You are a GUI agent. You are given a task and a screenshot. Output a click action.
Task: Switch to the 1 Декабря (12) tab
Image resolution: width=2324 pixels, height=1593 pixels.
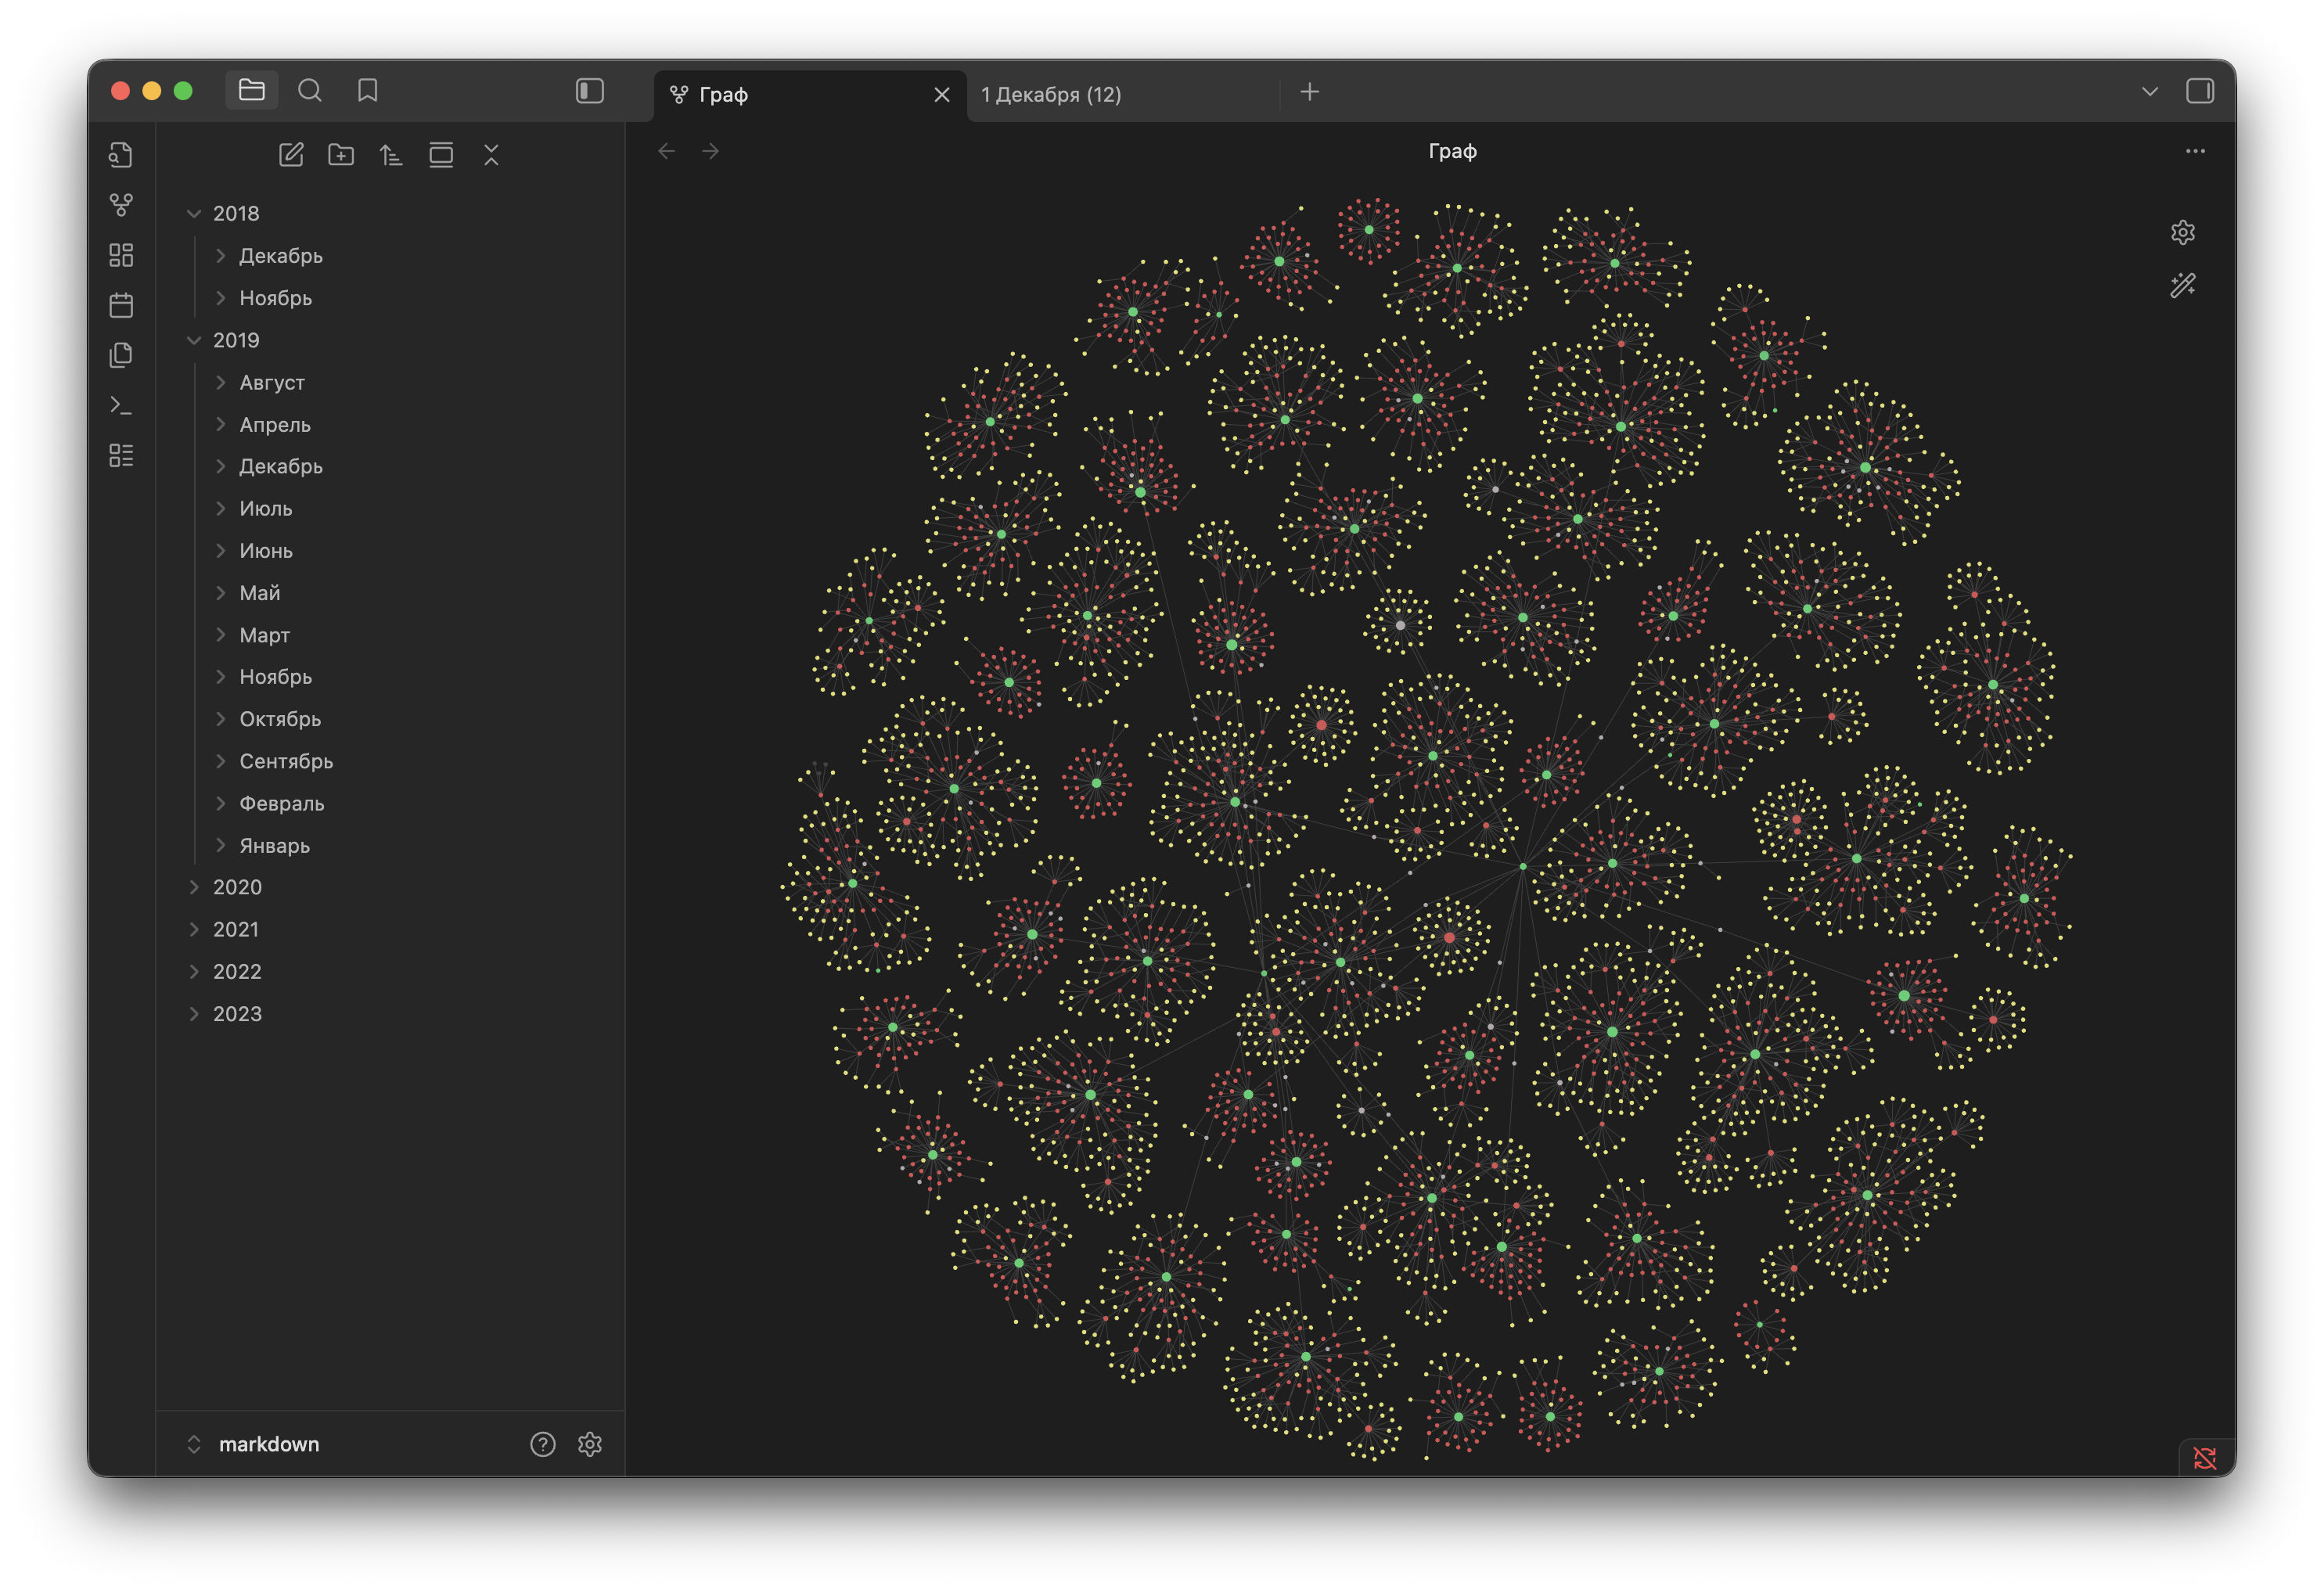1051,94
